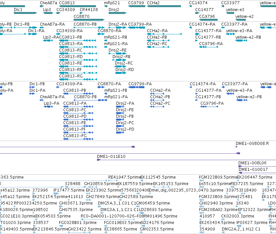Select the EK054503.5prime EST label

(x=53, y=216)
